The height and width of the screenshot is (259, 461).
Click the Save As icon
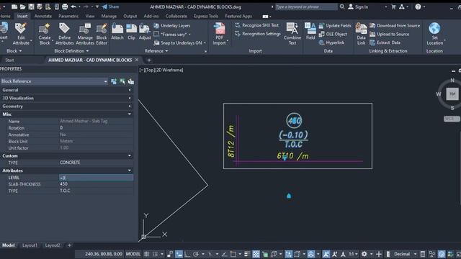40,6
